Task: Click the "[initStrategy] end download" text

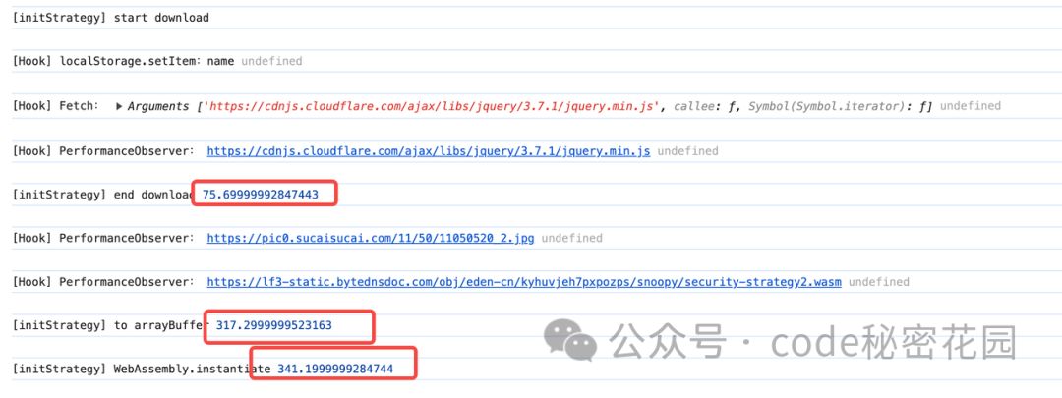Action: (103, 195)
